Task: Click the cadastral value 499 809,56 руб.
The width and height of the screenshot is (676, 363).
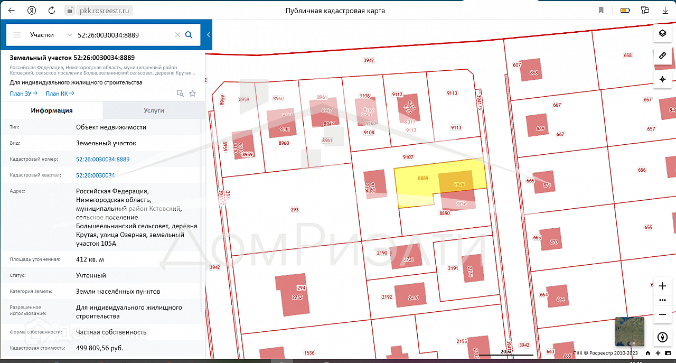Action: tap(99, 348)
